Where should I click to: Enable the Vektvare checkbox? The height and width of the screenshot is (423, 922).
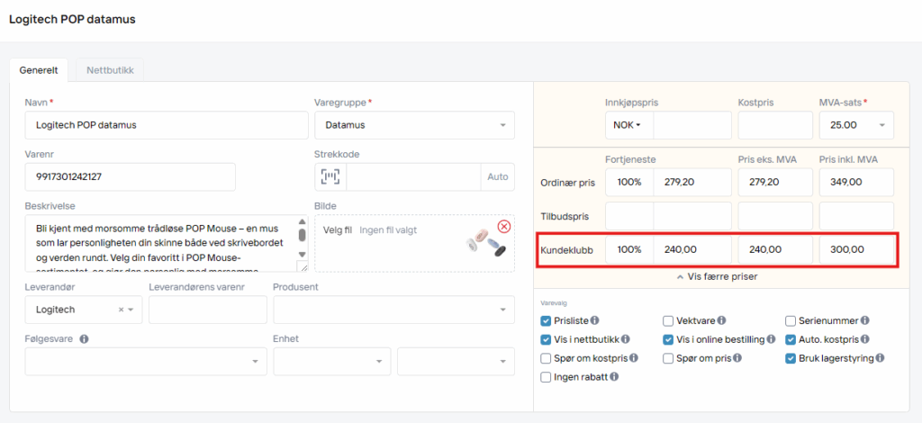point(668,320)
